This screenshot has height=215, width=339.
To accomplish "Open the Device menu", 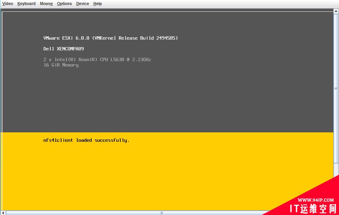I will (x=83, y=4).
